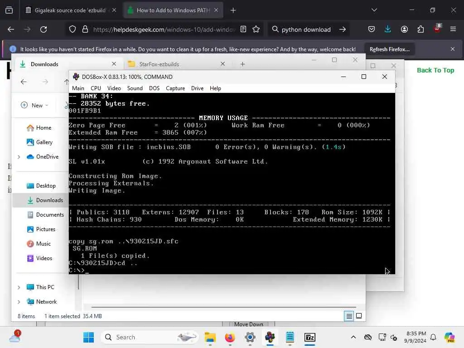Add a new File Explorer tab

(x=243, y=64)
